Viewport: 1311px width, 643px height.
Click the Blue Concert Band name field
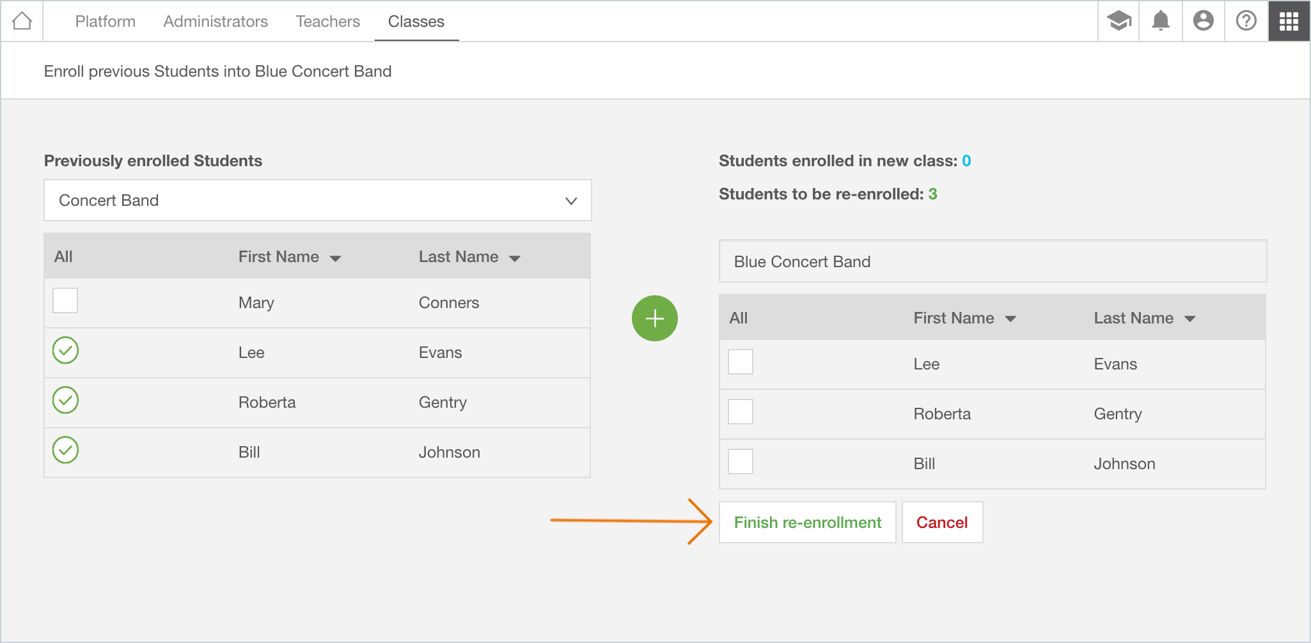[993, 261]
